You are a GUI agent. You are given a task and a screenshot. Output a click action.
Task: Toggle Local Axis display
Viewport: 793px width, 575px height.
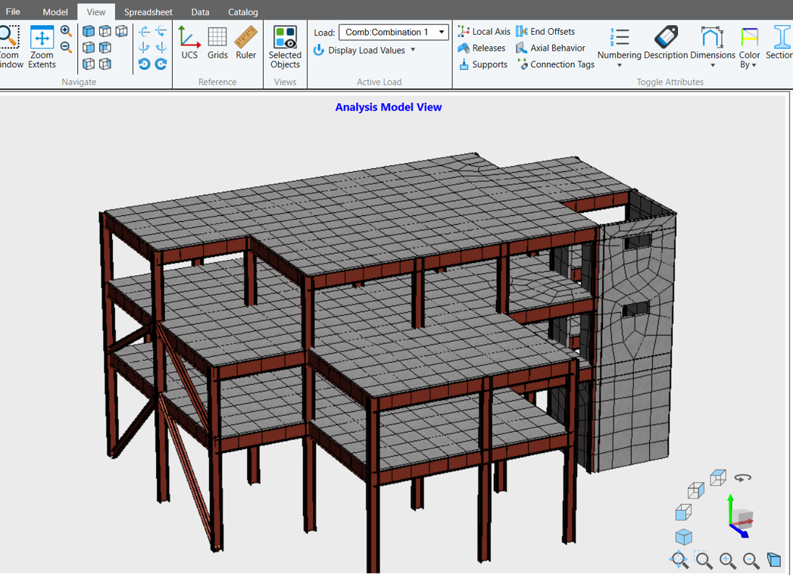pos(484,32)
